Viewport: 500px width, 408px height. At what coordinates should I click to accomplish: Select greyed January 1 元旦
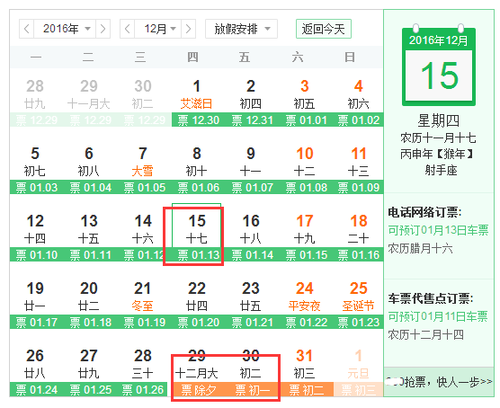[x=358, y=364]
